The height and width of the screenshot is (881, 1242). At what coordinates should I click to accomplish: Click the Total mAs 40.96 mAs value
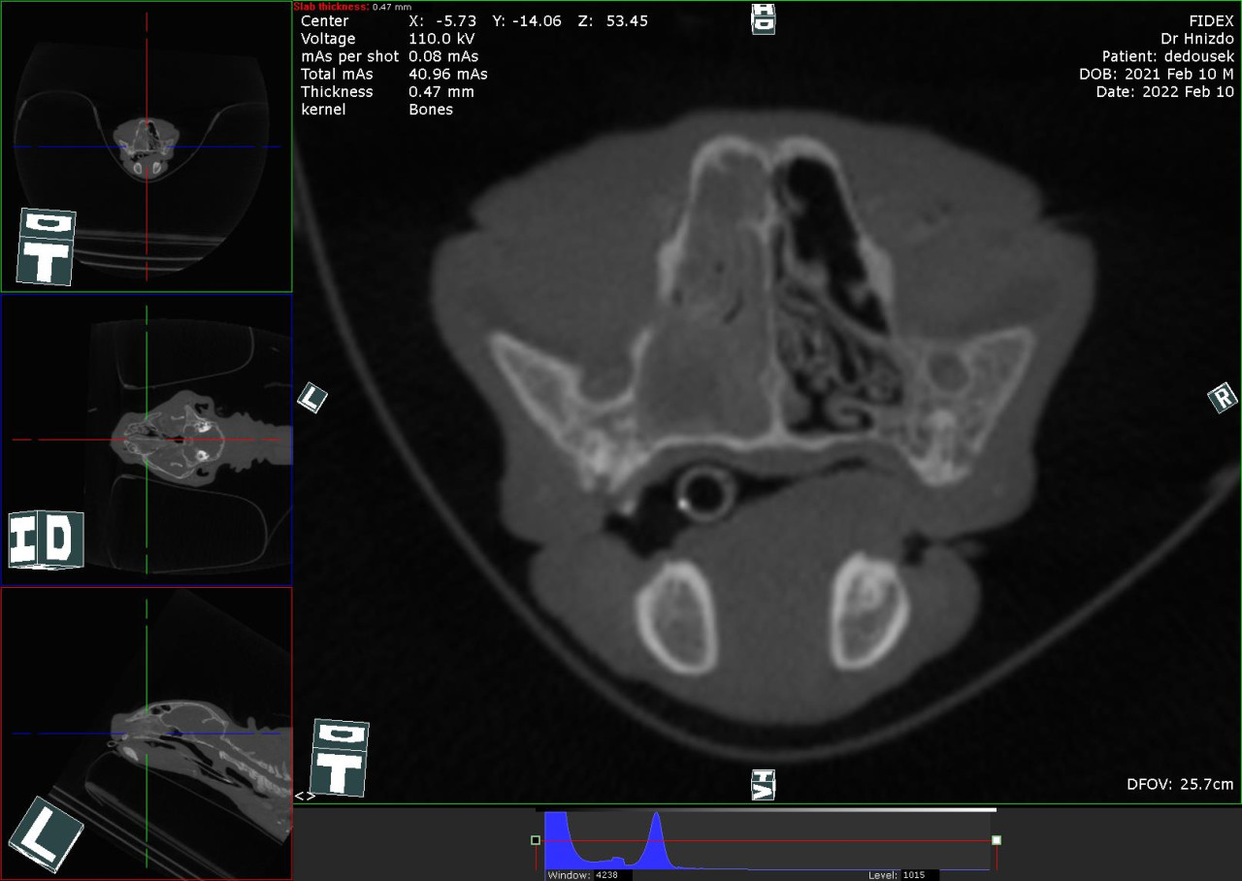[448, 74]
